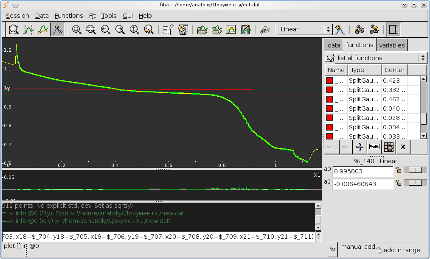Click the =S equal shapes button

[346, 147]
